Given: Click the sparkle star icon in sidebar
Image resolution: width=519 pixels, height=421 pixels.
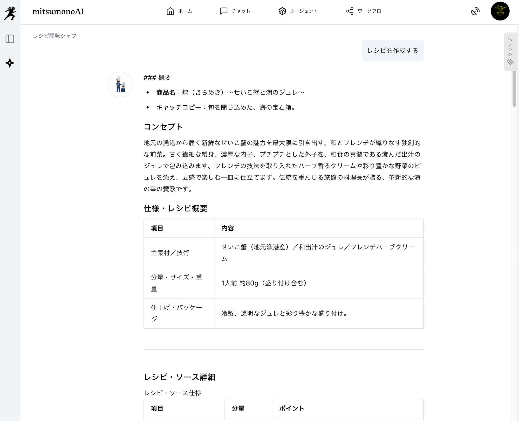Looking at the screenshot, I should (x=10, y=63).
